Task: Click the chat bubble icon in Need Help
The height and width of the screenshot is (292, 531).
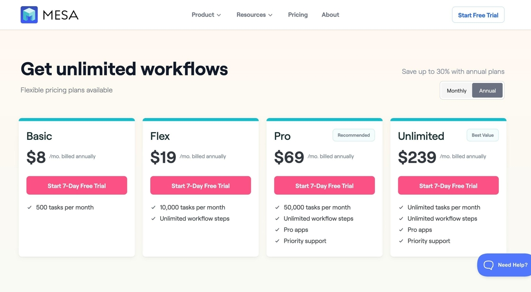Action: click(x=488, y=265)
